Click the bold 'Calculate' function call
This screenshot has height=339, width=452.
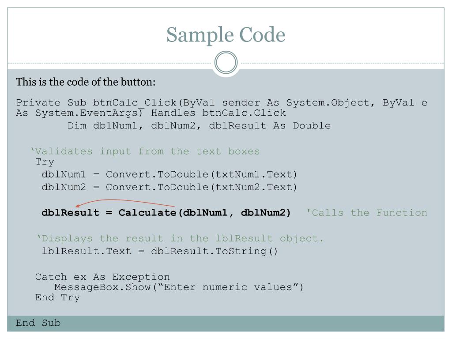(x=147, y=213)
